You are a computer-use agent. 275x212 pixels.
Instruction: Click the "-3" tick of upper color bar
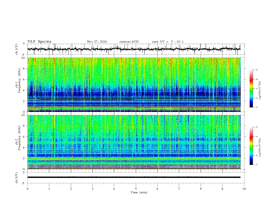coord(256,70)
